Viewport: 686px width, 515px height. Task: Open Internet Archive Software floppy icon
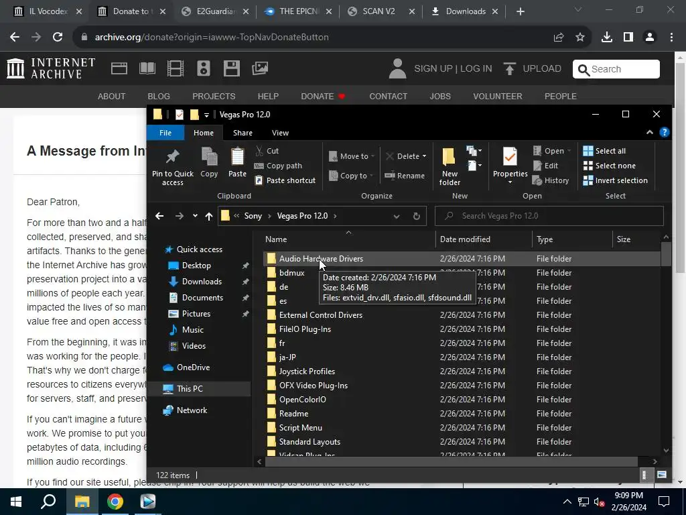click(231, 68)
